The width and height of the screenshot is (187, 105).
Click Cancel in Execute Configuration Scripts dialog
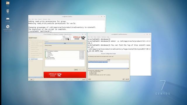coord(127,79)
